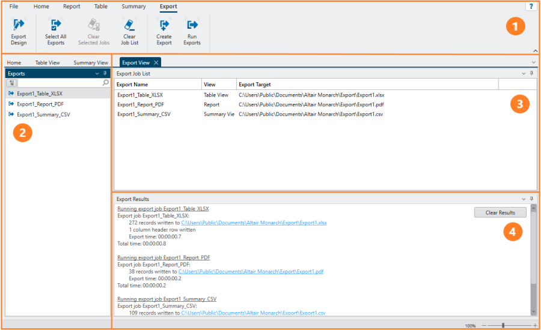Switch to the Table View tab
Image resolution: width=541 pixels, height=330 pixels.
pyautogui.click(x=47, y=62)
